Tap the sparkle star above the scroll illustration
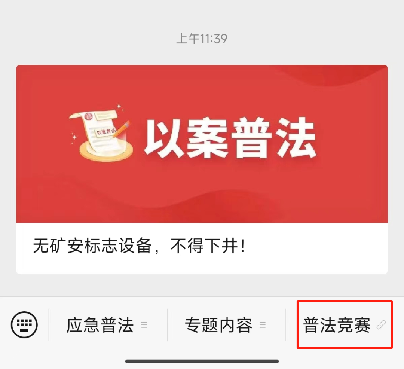 point(119,106)
